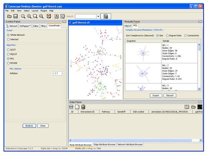Switch to the HQCUT results tab
The height and width of the screenshot is (155, 209).
128,26
